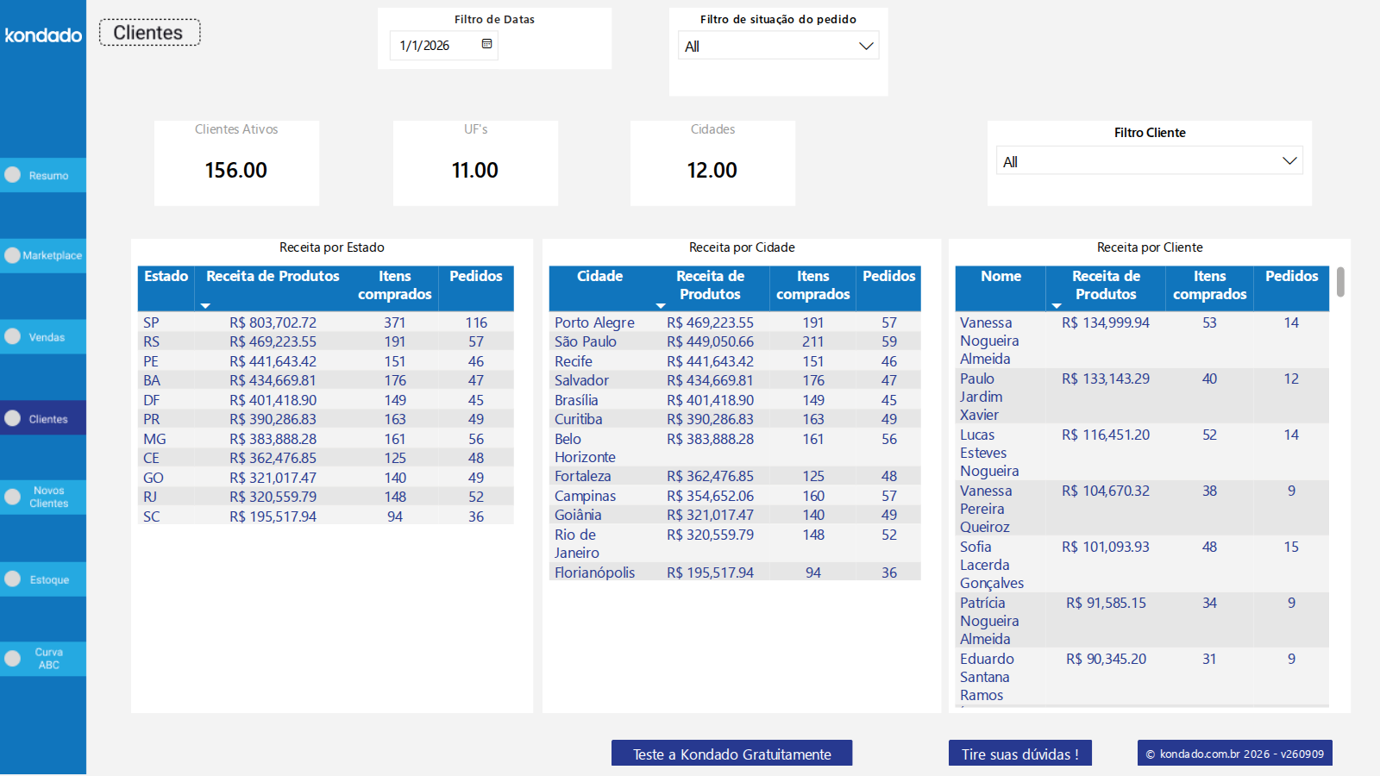
Task: Click the sort arrow under Receita de Produtos in the Estado table
Action: click(x=205, y=306)
